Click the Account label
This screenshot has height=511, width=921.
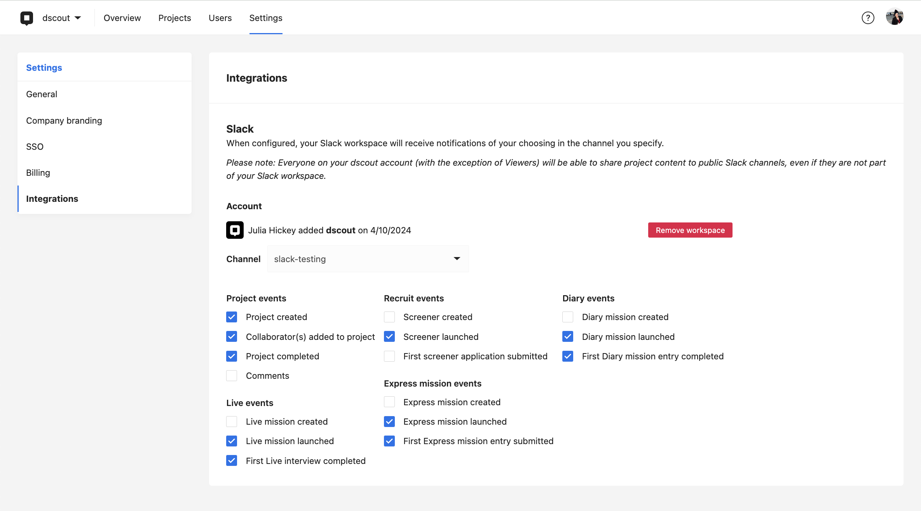244,206
